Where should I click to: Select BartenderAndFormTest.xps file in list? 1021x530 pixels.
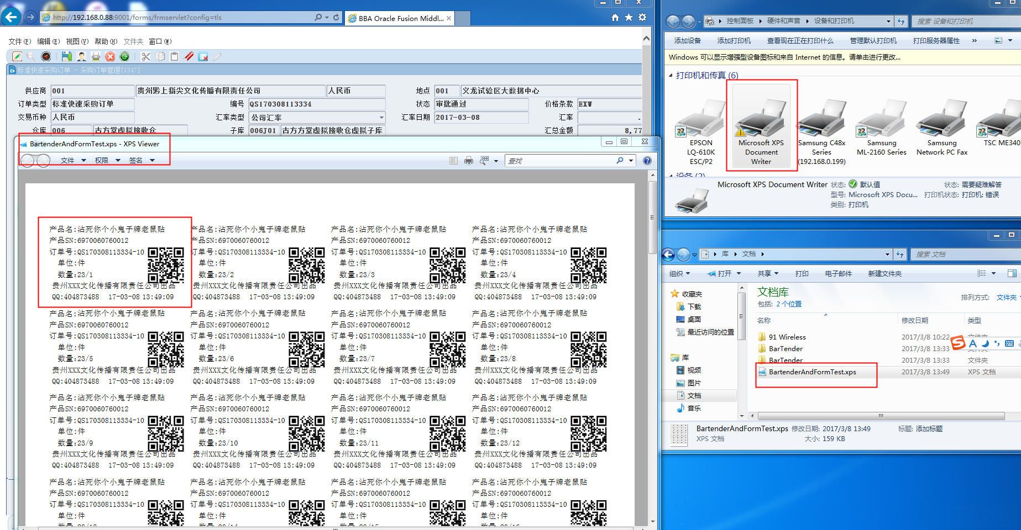tap(812, 372)
